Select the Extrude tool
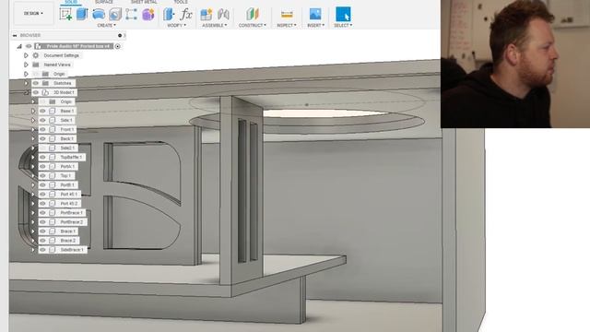This screenshot has height=332, width=590. tap(82, 15)
